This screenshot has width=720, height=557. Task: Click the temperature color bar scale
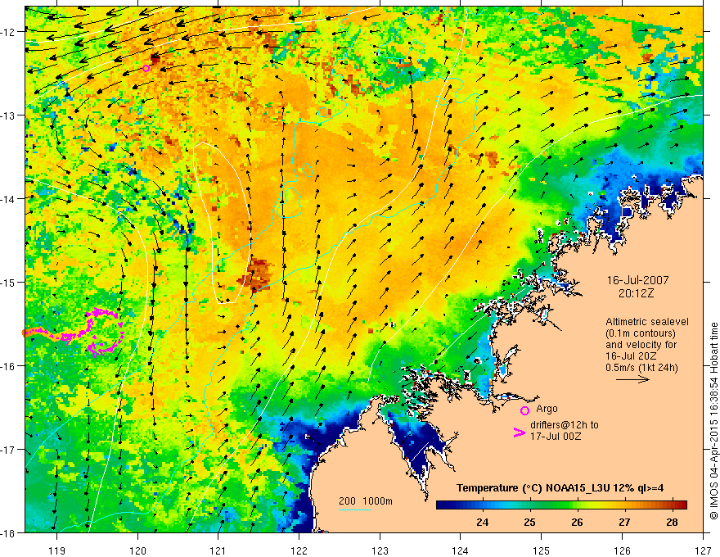561,505
